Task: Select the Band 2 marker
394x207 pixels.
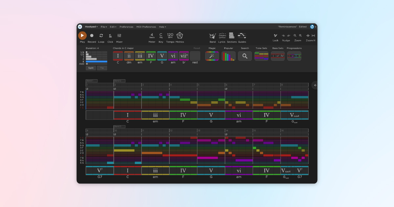Action: pyautogui.click(x=120, y=81)
